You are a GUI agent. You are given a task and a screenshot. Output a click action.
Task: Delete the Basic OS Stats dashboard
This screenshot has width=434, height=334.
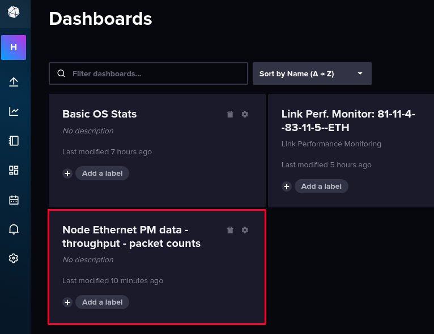(230, 114)
